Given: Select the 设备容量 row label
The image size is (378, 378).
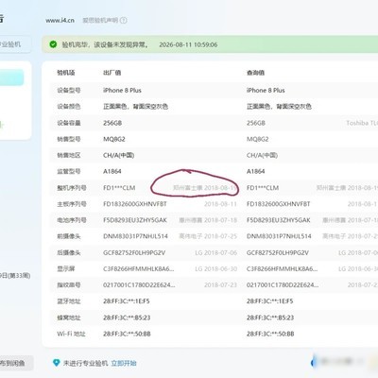Looking at the screenshot, I should [69, 123].
